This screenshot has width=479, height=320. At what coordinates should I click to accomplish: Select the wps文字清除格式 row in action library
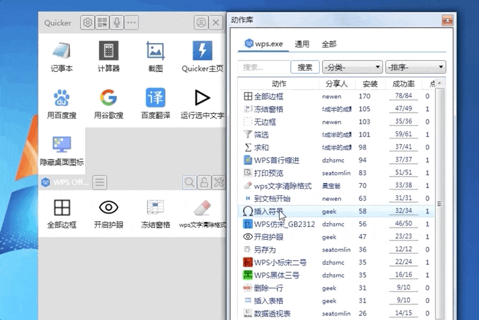[336, 186]
